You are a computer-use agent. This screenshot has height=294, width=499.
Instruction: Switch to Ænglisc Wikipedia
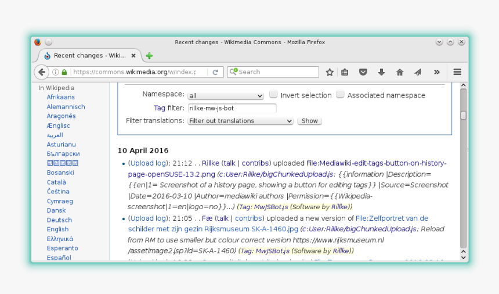58,126
